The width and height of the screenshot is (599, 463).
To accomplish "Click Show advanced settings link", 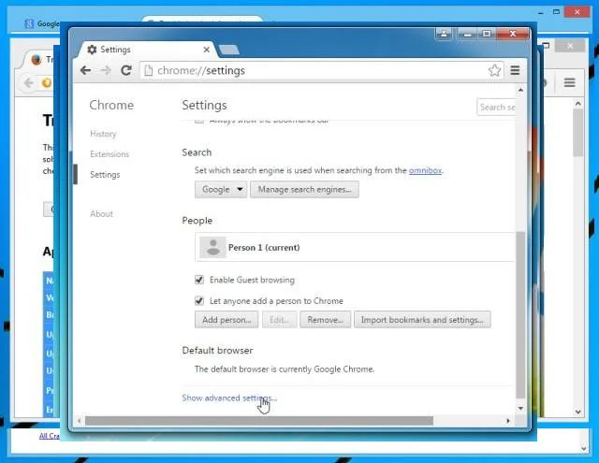I will tap(229, 398).
